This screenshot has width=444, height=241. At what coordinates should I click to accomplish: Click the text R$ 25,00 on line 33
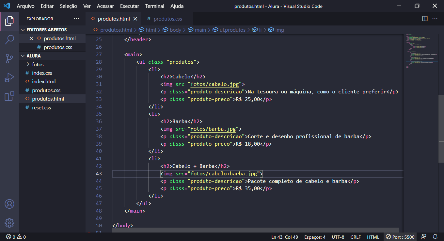point(248,99)
